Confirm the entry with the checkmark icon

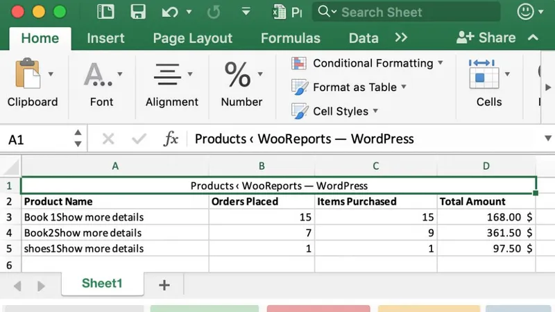coord(139,139)
